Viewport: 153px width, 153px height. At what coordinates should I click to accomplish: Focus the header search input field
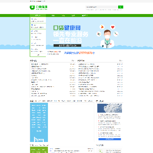click(102, 7)
